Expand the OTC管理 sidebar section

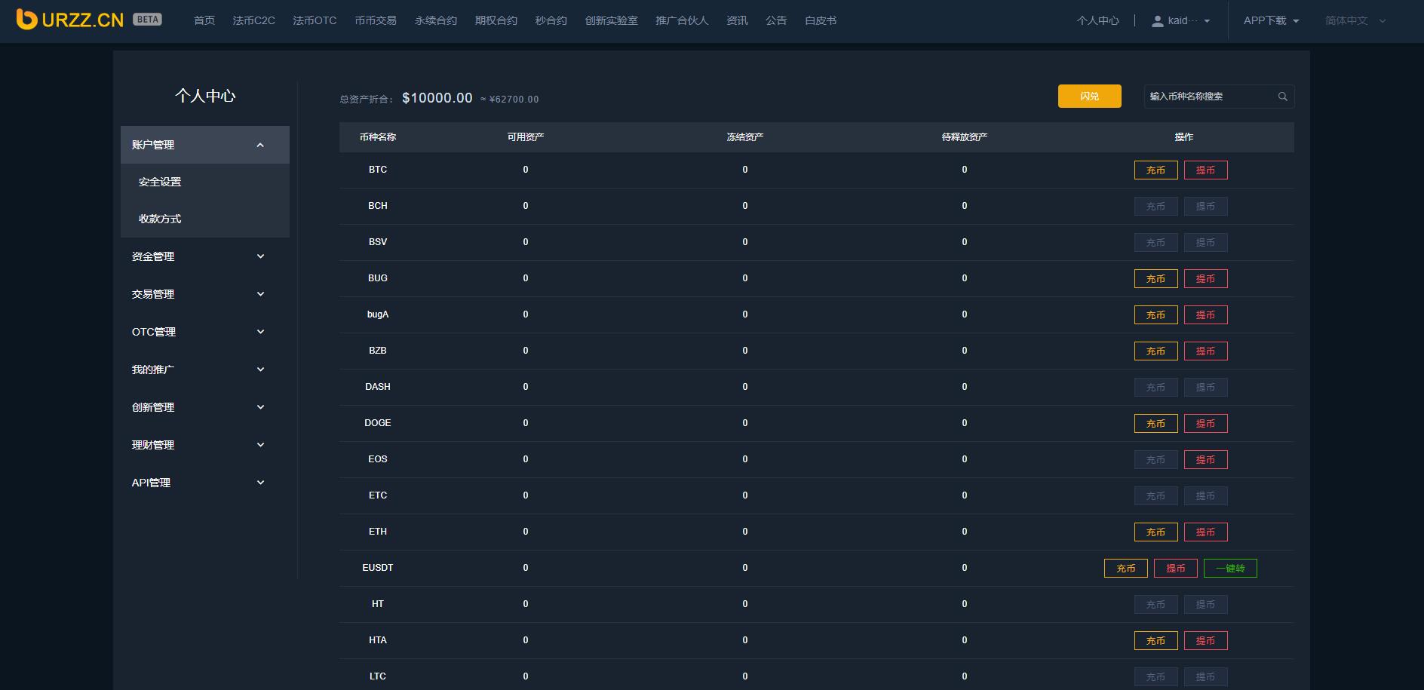260,332
